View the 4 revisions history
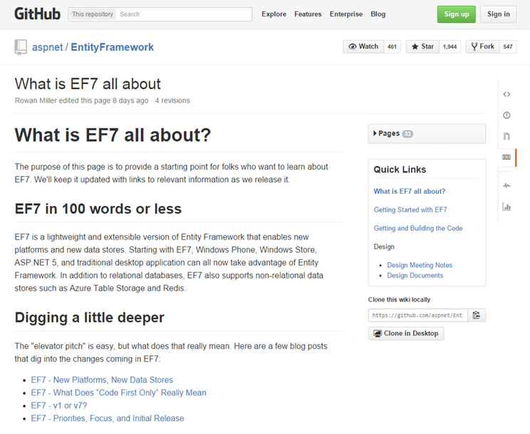The height and width of the screenshot is (434, 530). (172, 100)
